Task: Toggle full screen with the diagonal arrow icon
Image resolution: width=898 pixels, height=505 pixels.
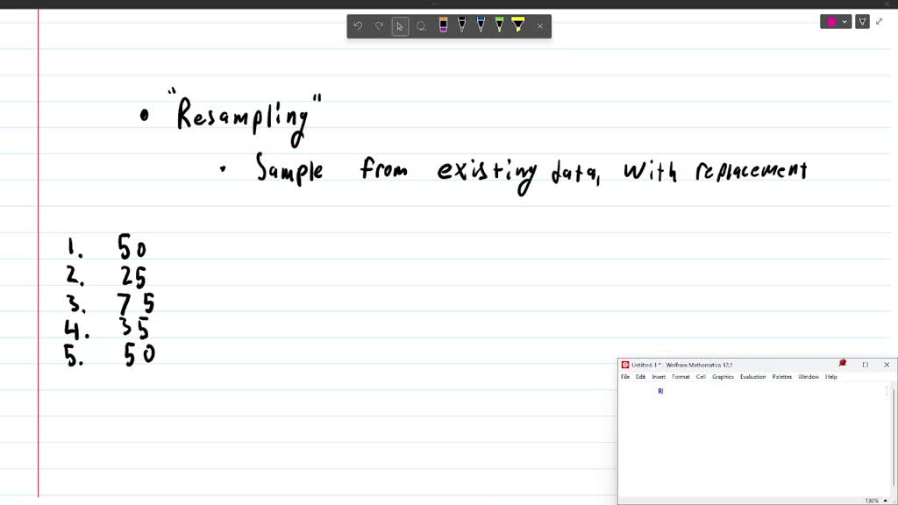Action: (x=880, y=21)
